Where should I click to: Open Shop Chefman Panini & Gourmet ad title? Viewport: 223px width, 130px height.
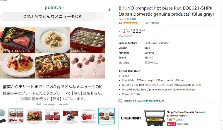[x=186, y=114]
